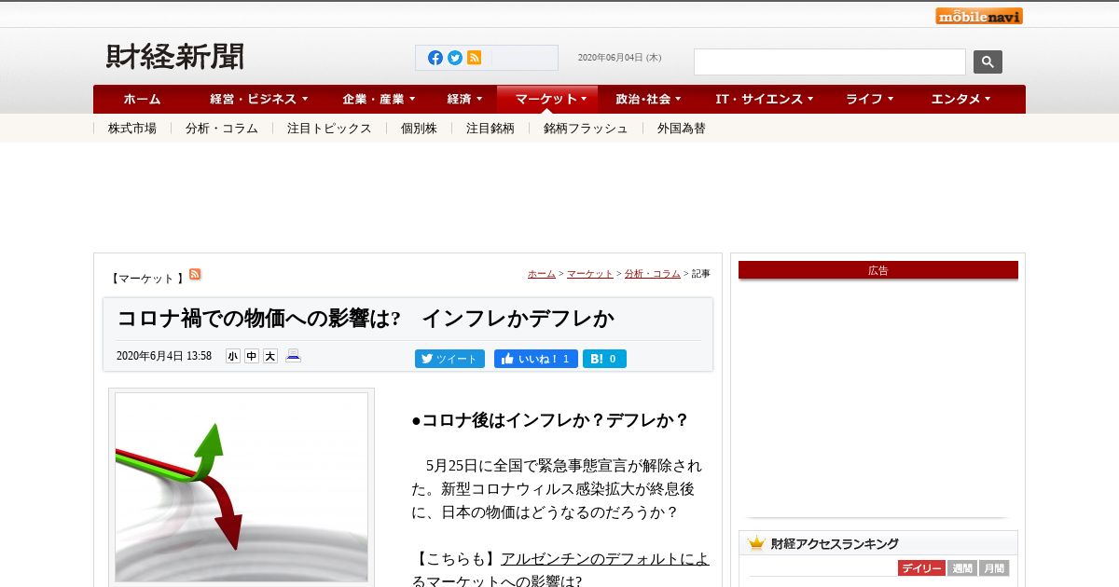
Task: Expand the 経営・ビジネス menu
Action: pos(258,99)
